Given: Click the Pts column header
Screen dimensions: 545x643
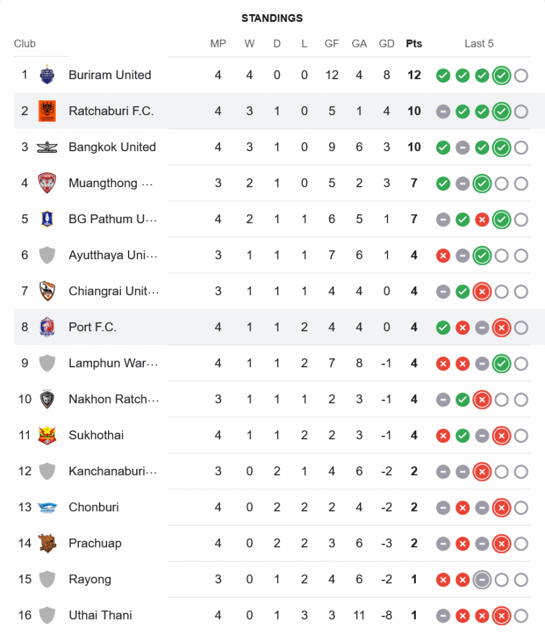Looking at the screenshot, I should [x=414, y=44].
